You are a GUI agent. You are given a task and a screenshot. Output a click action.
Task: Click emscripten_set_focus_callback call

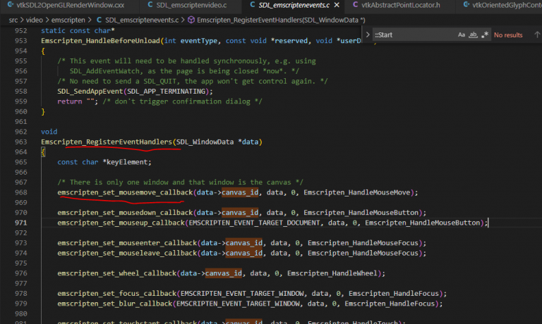tap(117, 293)
